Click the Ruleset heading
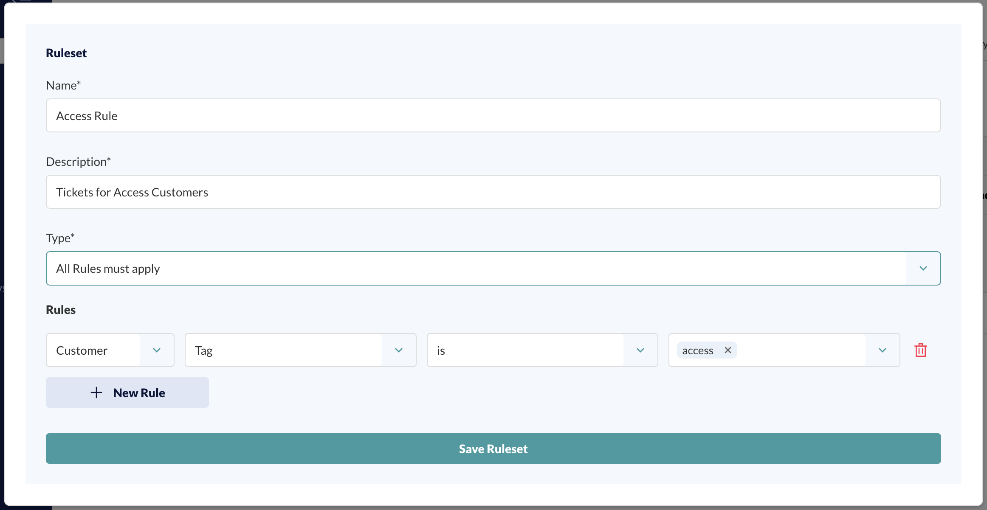Viewport: 987px width, 510px height. (66, 53)
